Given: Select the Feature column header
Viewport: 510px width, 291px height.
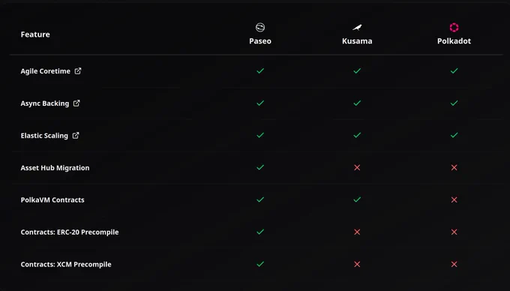Looking at the screenshot, I should coord(35,34).
